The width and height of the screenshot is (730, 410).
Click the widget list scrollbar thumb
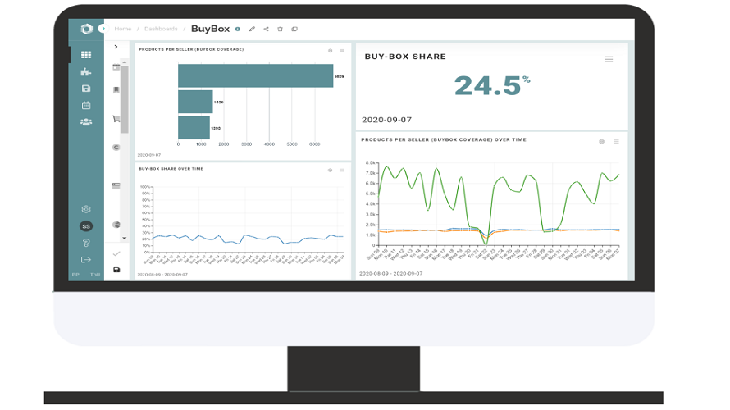(x=125, y=99)
